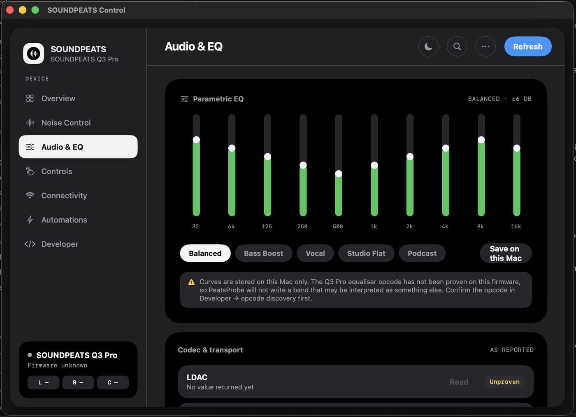
Task: Navigate to the Developer section
Action: 78,244
